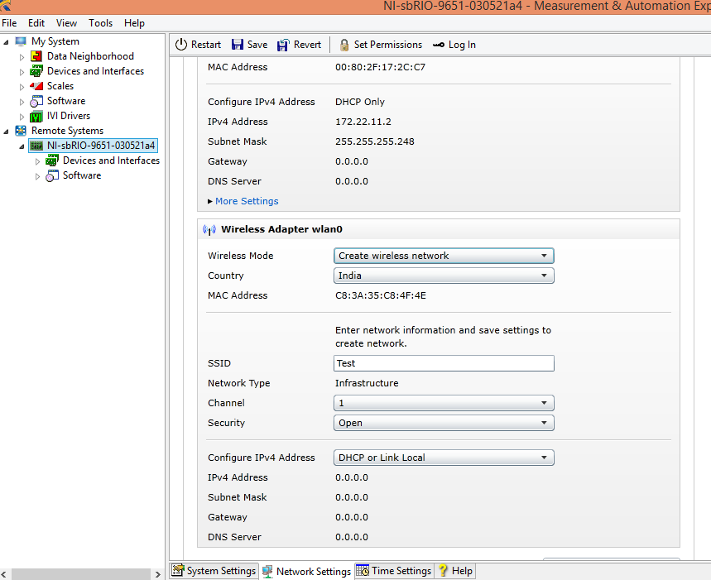Click the Revert icon in toolbar
Viewport: 711px width, 580px height.
pyautogui.click(x=283, y=45)
